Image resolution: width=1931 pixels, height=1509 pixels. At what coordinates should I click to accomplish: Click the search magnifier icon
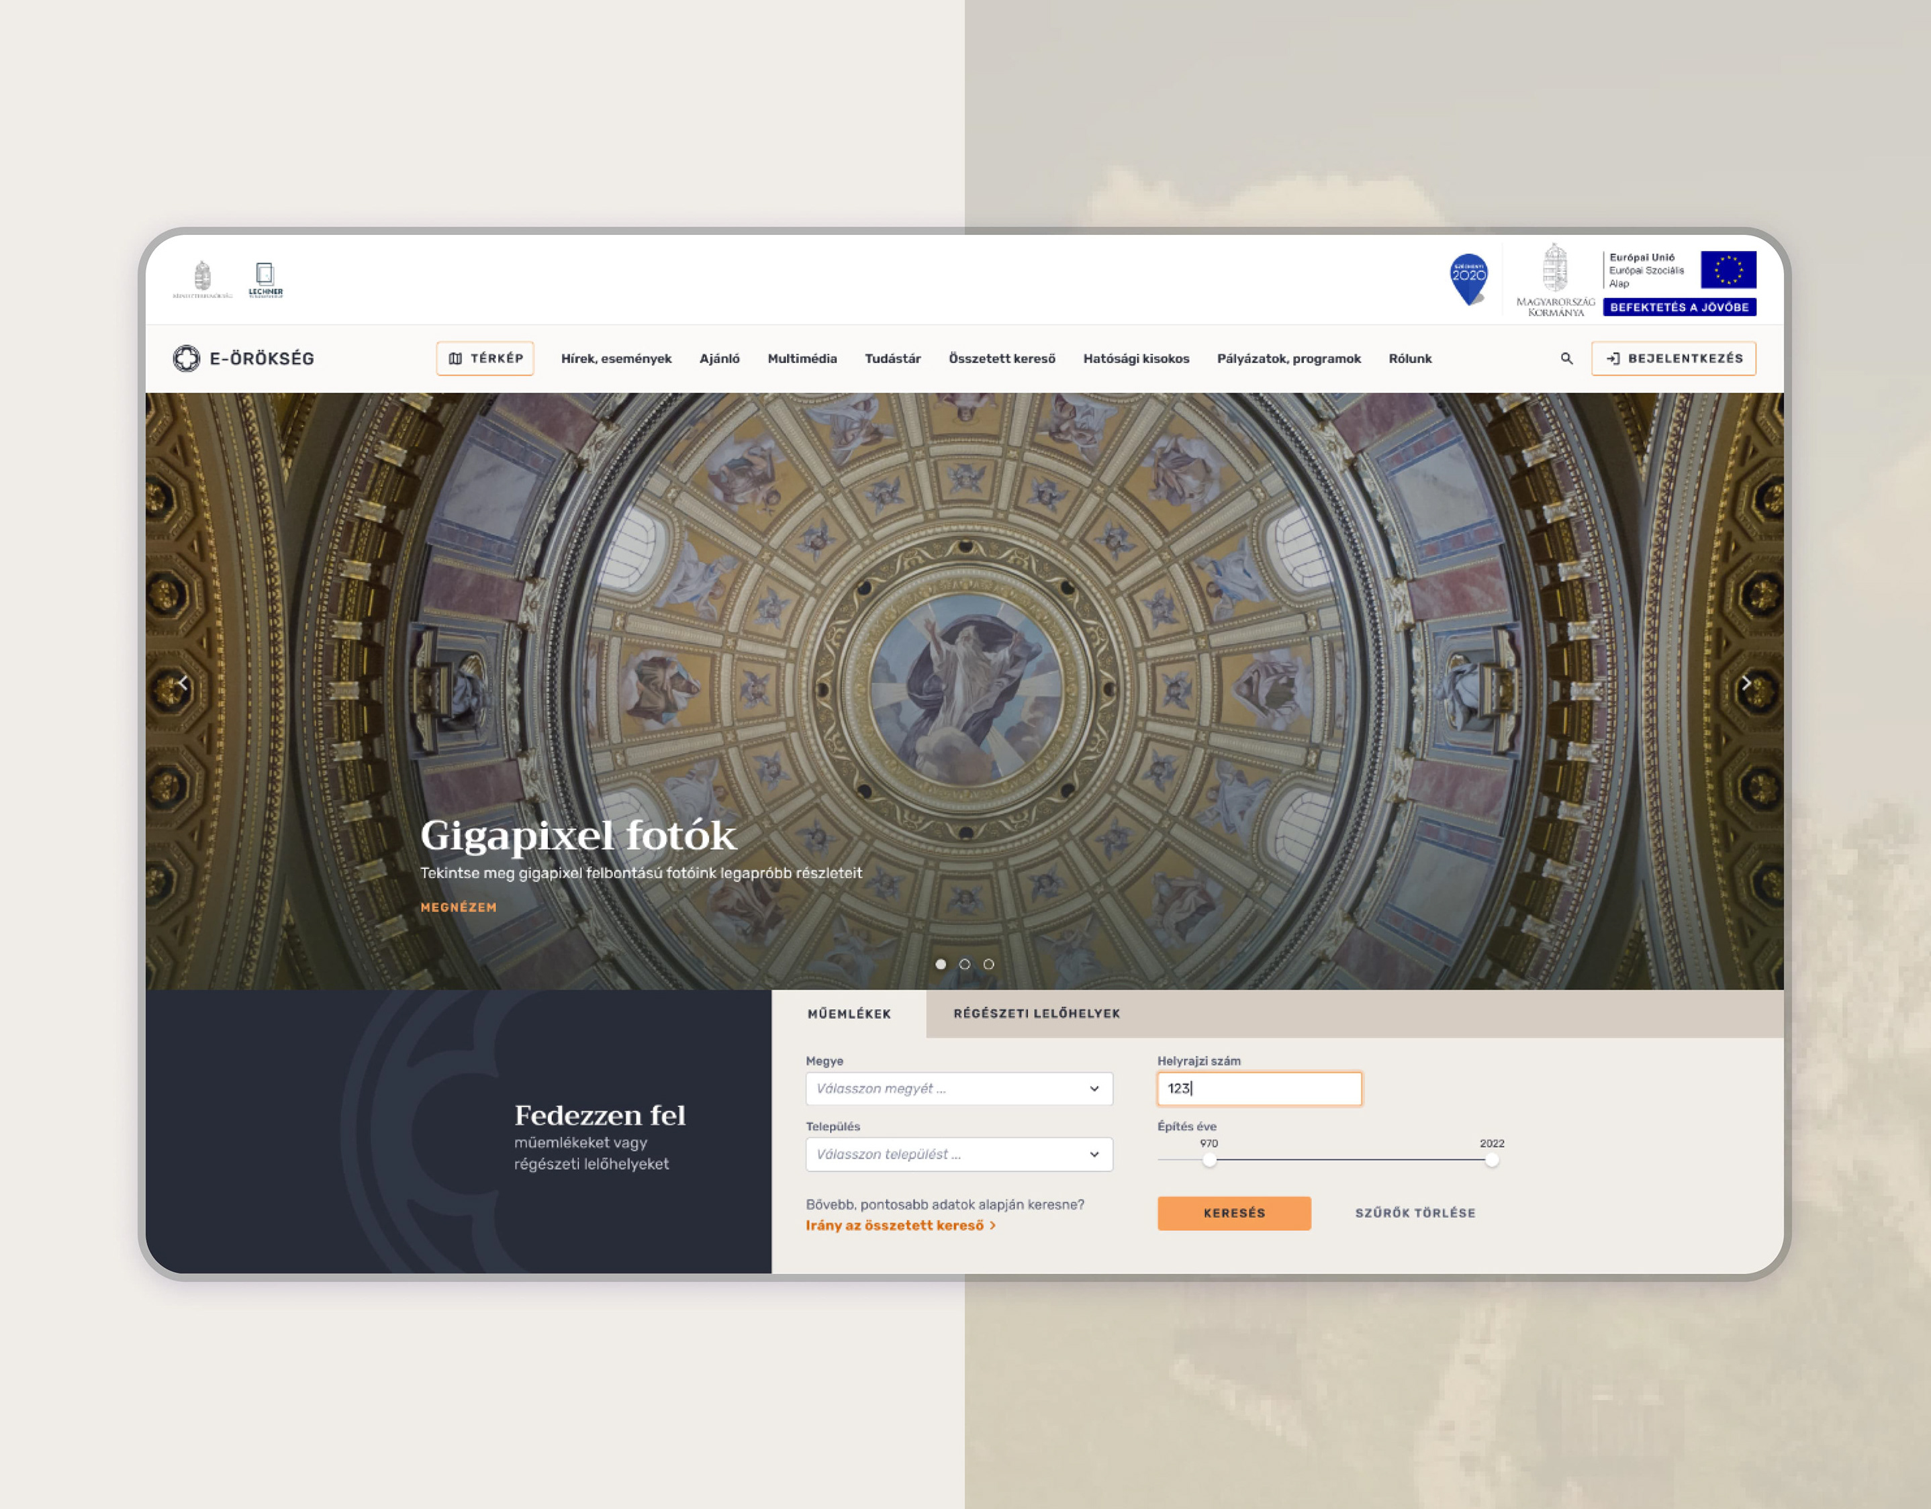tap(1566, 358)
